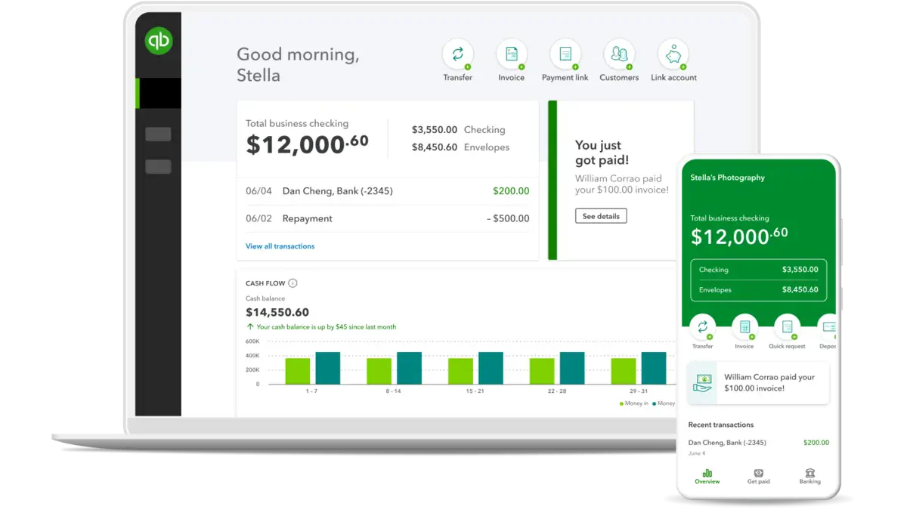Tap Stella's Photography header on phone
This screenshot has width=907, height=510.
pos(728,178)
